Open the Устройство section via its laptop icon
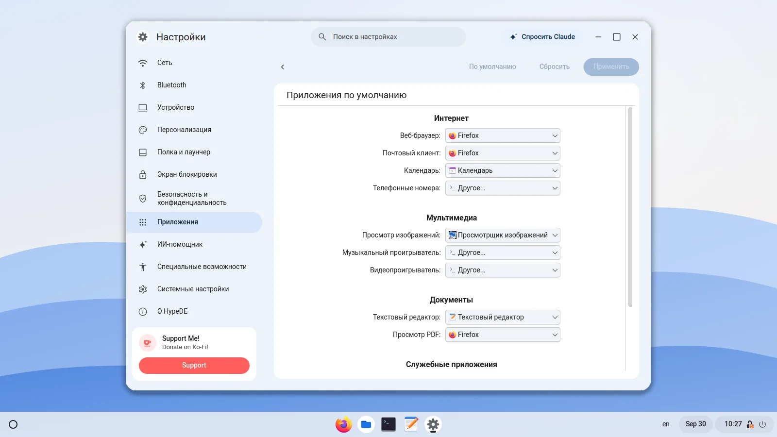The width and height of the screenshot is (777, 437). point(143,107)
